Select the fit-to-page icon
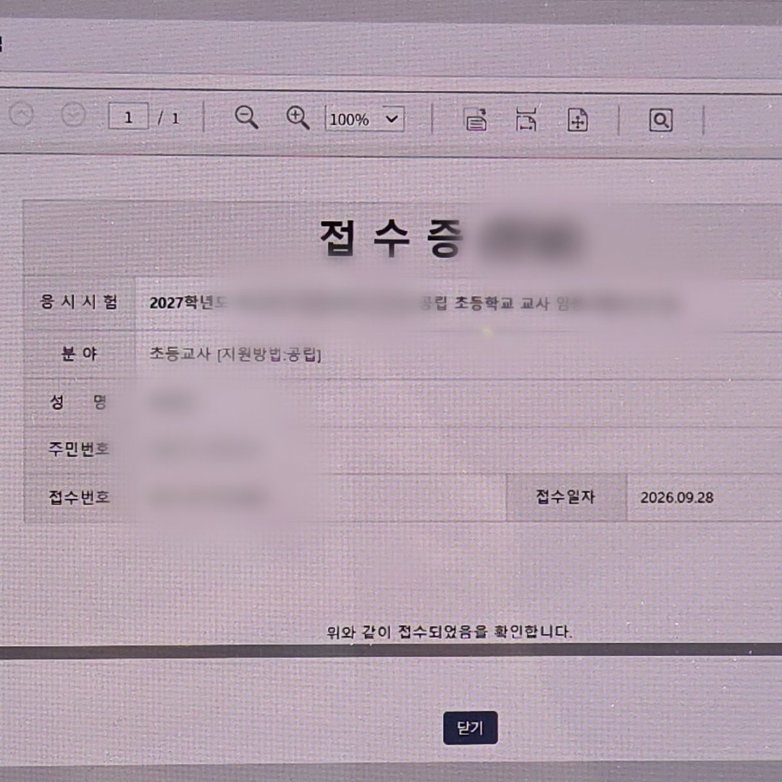The width and height of the screenshot is (782, 782). tap(578, 121)
